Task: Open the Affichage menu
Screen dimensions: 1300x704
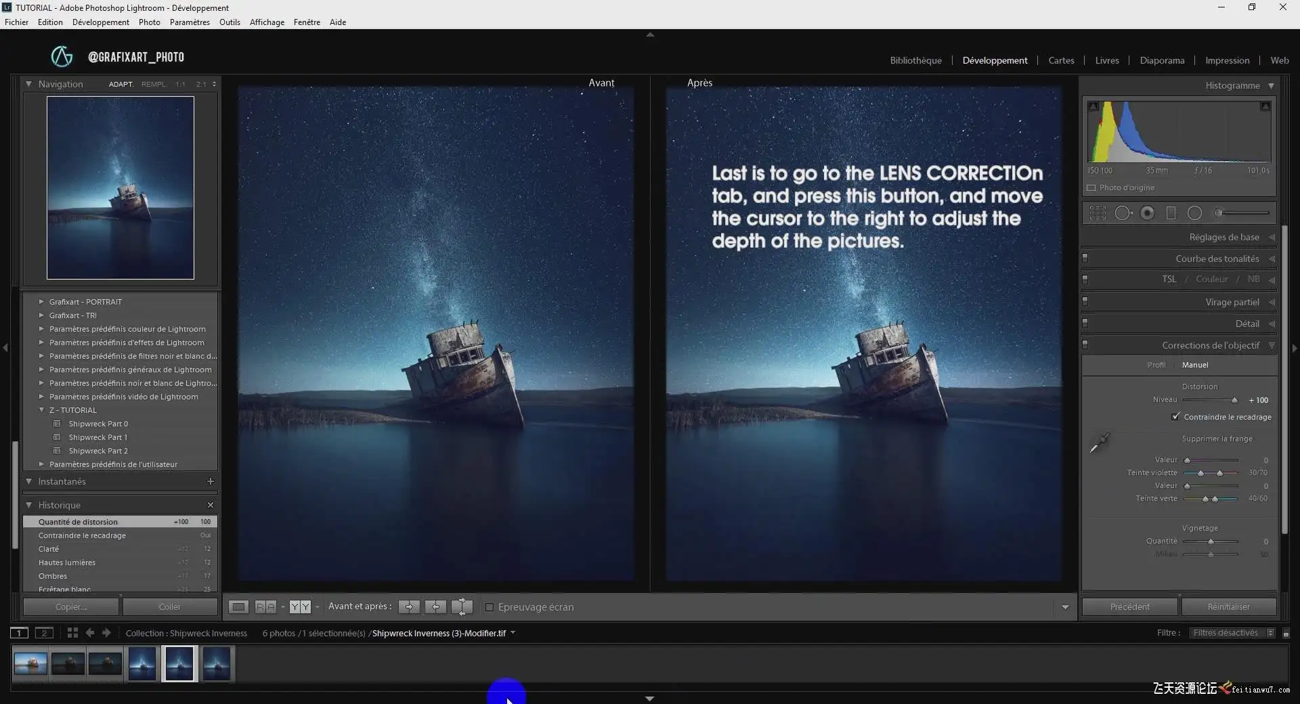Action: click(267, 22)
